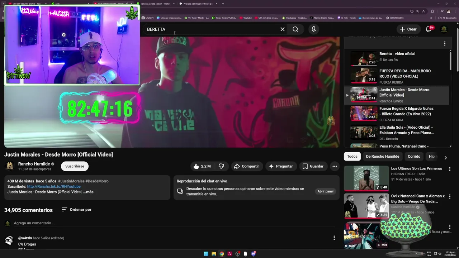Start voice search with the microphone icon
The width and height of the screenshot is (459, 258).
point(314,29)
